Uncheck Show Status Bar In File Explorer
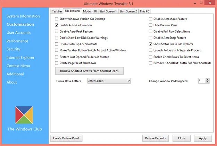217x146 pixels. click(150, 44)
